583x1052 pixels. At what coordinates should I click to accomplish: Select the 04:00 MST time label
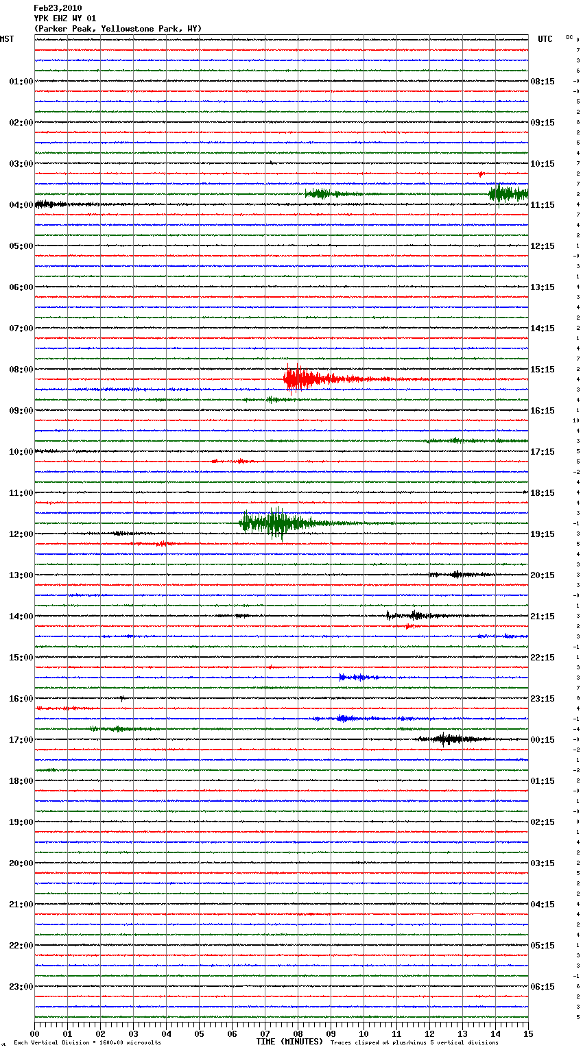(x=21, y=205)
